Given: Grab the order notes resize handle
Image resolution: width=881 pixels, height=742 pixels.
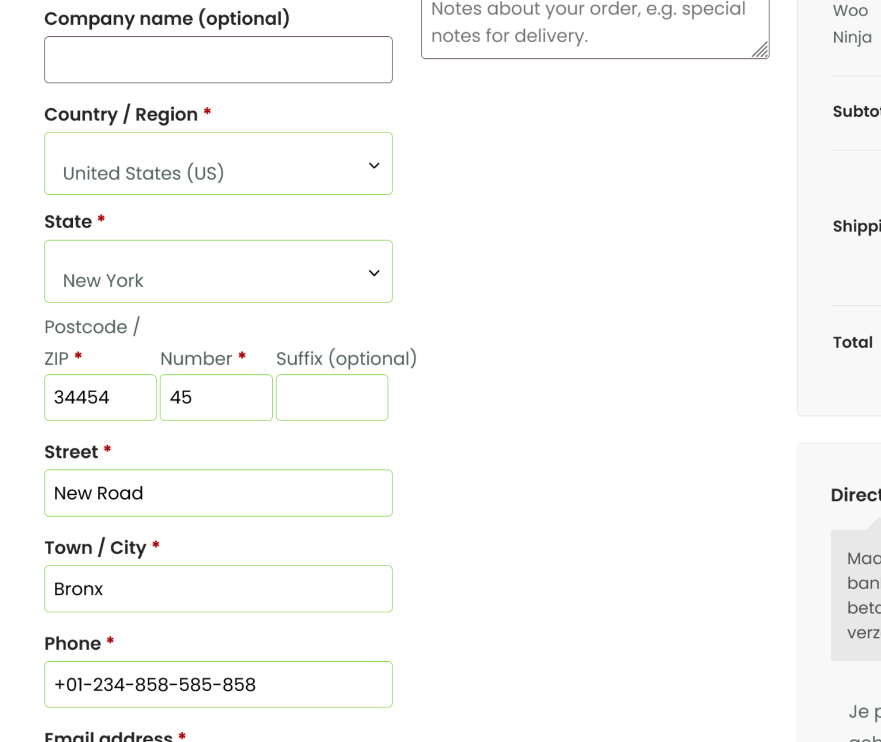Looking at the screenshot, I should tap(760, 50).
